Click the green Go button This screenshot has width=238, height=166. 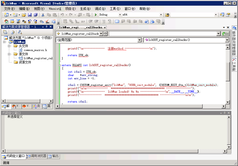click(x=225, y=33)
